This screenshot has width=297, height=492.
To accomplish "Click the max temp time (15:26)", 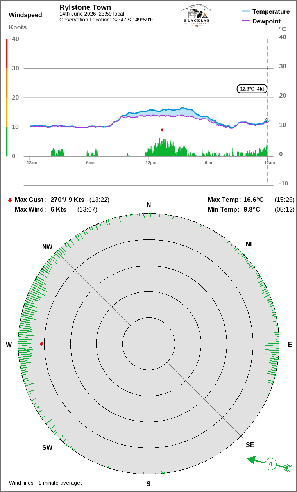I will click(284, 200).
